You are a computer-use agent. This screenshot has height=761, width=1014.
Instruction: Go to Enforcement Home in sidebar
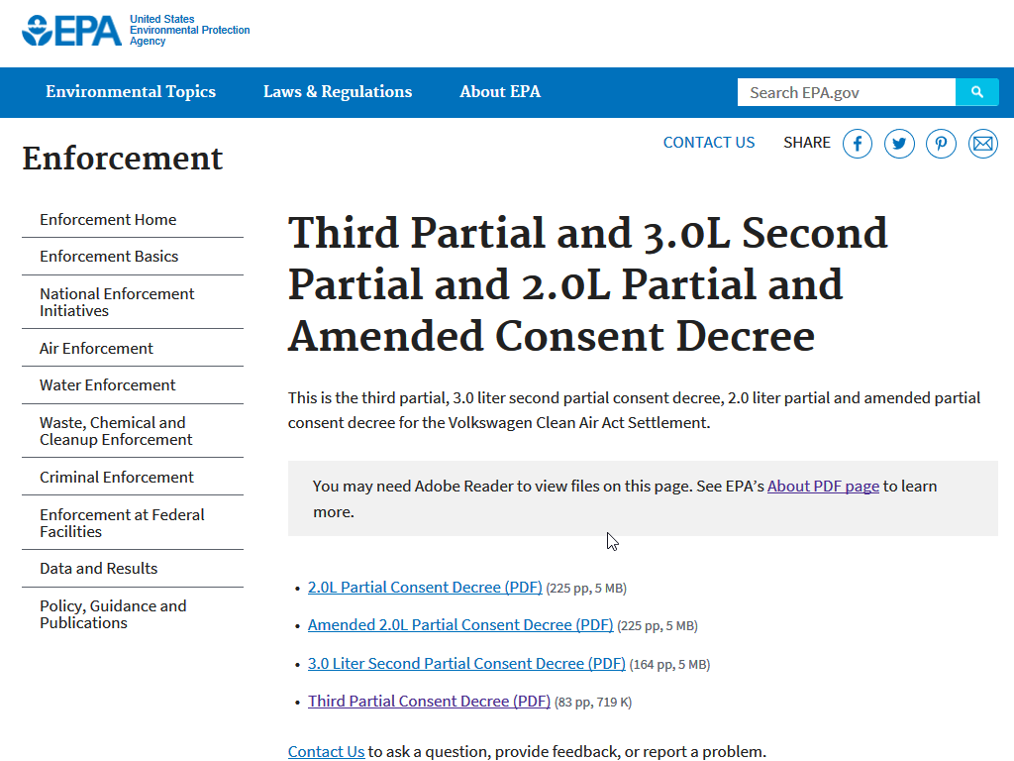tap(108, 220)
